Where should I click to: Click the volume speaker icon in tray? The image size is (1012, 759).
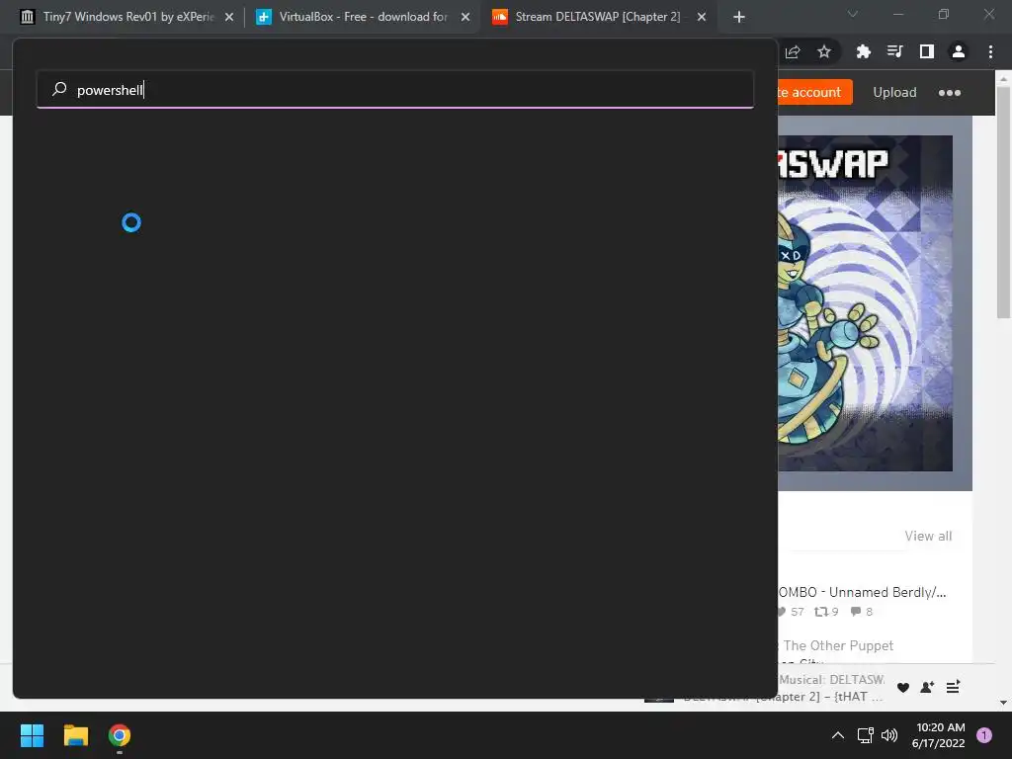(889, 735)
